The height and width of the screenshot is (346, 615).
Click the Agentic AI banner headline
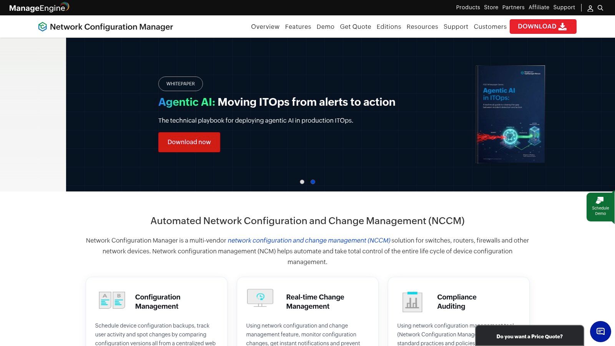pyautogui.click(x=277, y=102)
